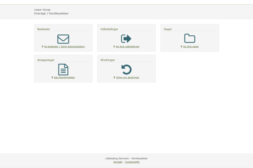Image resolution: width=253 pixels, height=168 pixels.
Task: Open the folder icon under Sager
Action: tap(190, 38)
